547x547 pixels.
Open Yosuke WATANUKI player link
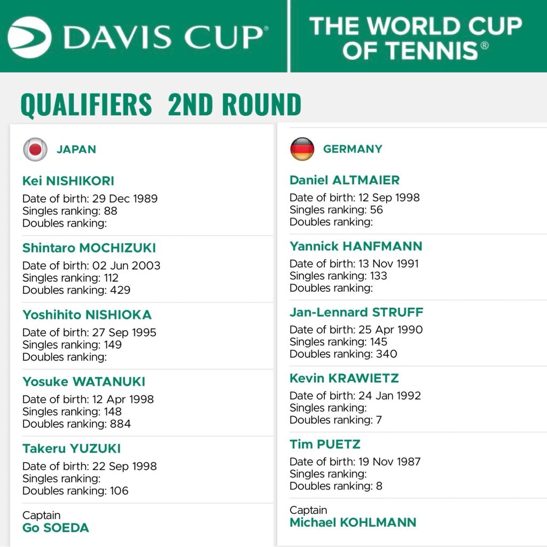point(84,381)
